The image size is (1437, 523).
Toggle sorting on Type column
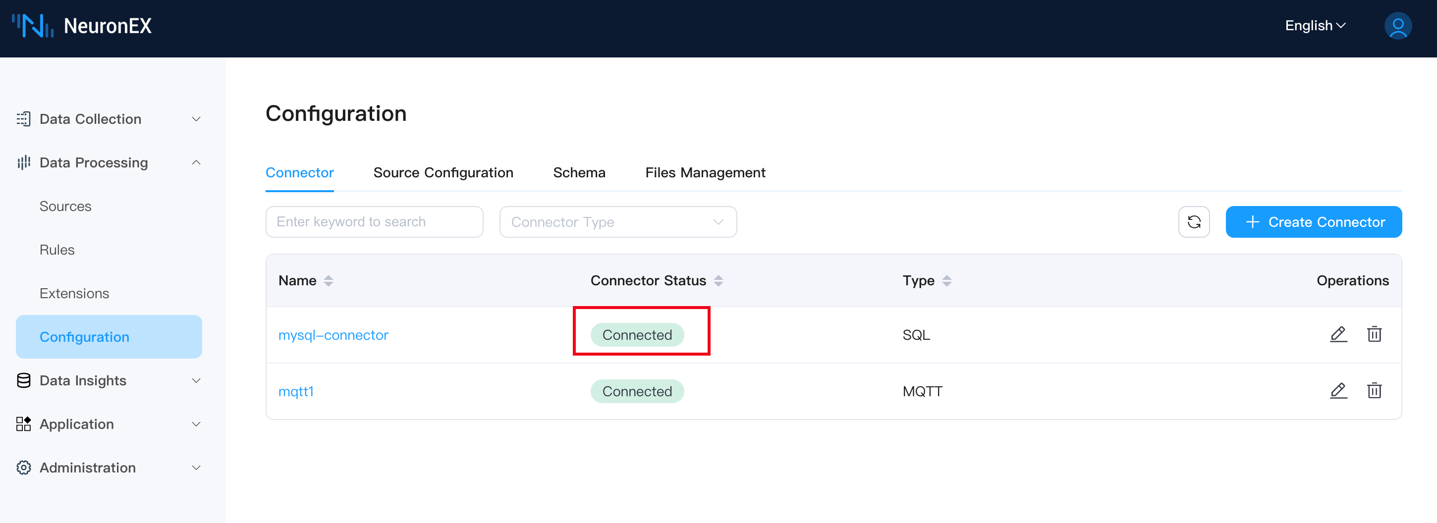946,280
